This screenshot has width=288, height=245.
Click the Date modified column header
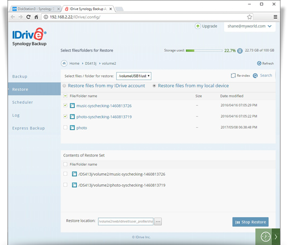pos(232,96)
